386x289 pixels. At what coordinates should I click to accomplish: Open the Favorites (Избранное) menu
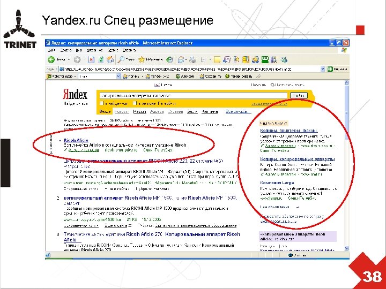click(x=94, y=50)
